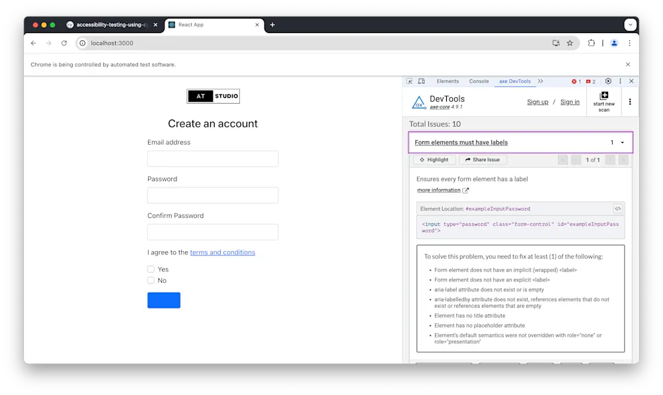Open the more information link
Screen dimensions: 663x395
click(438, 190)
